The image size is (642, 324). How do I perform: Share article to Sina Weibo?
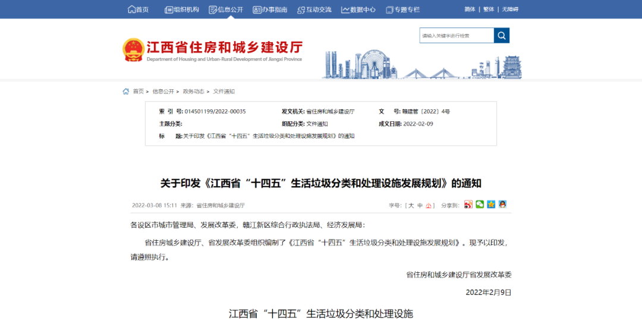(x=468, y=205)
